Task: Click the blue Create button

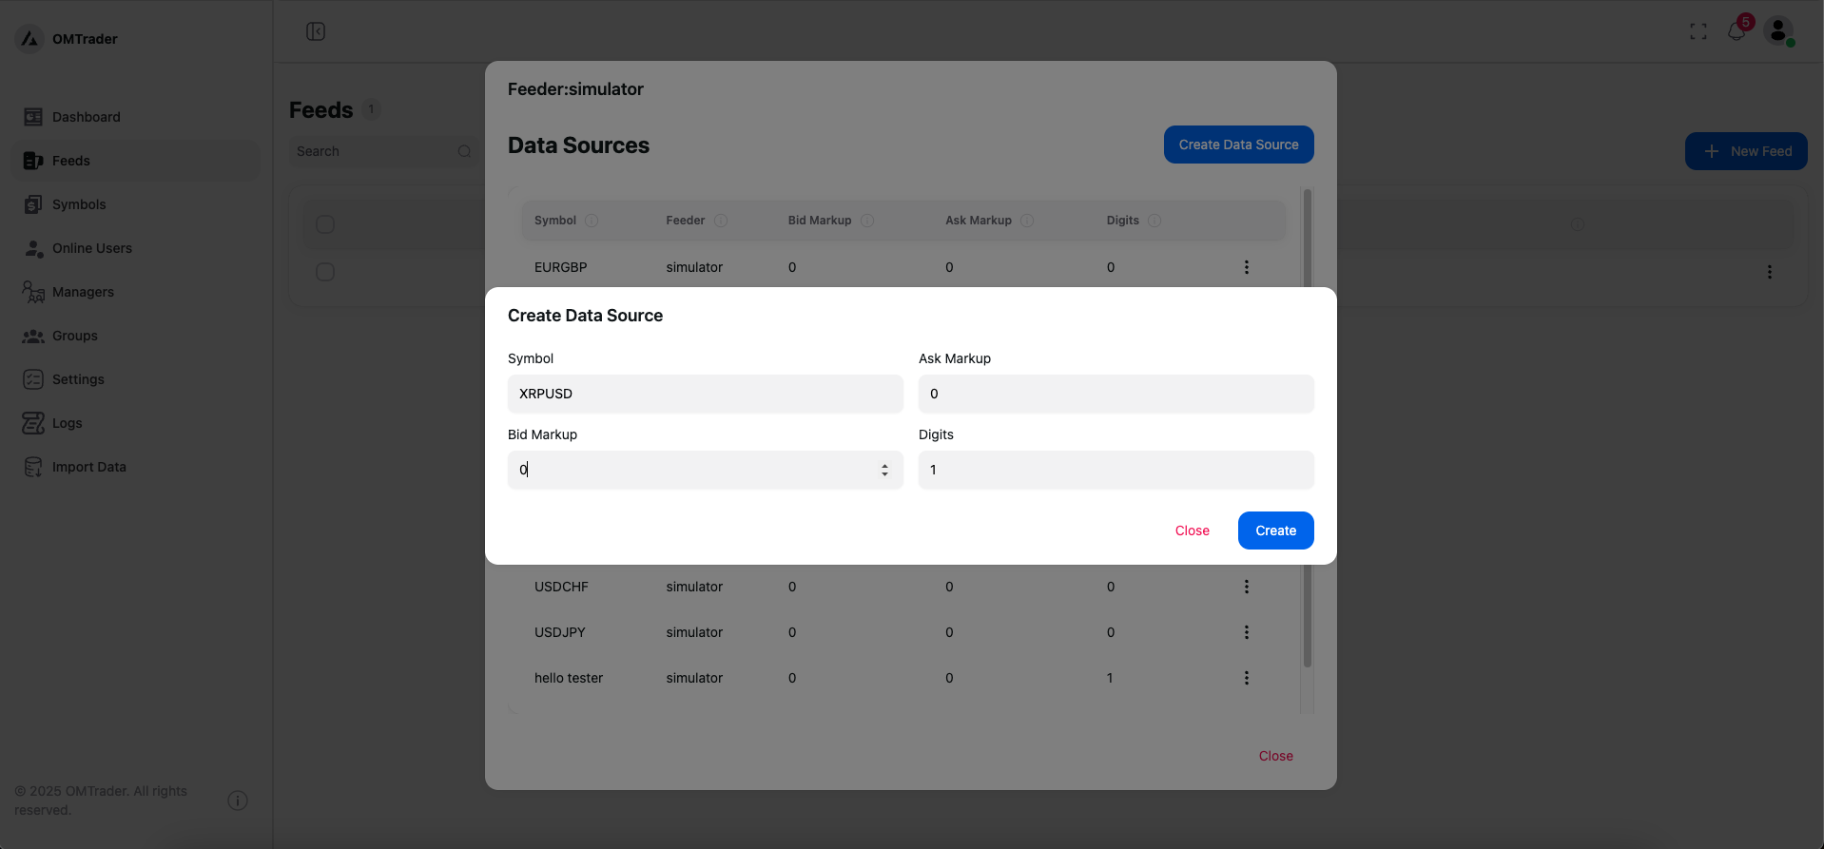Action: pos(1276,531)
